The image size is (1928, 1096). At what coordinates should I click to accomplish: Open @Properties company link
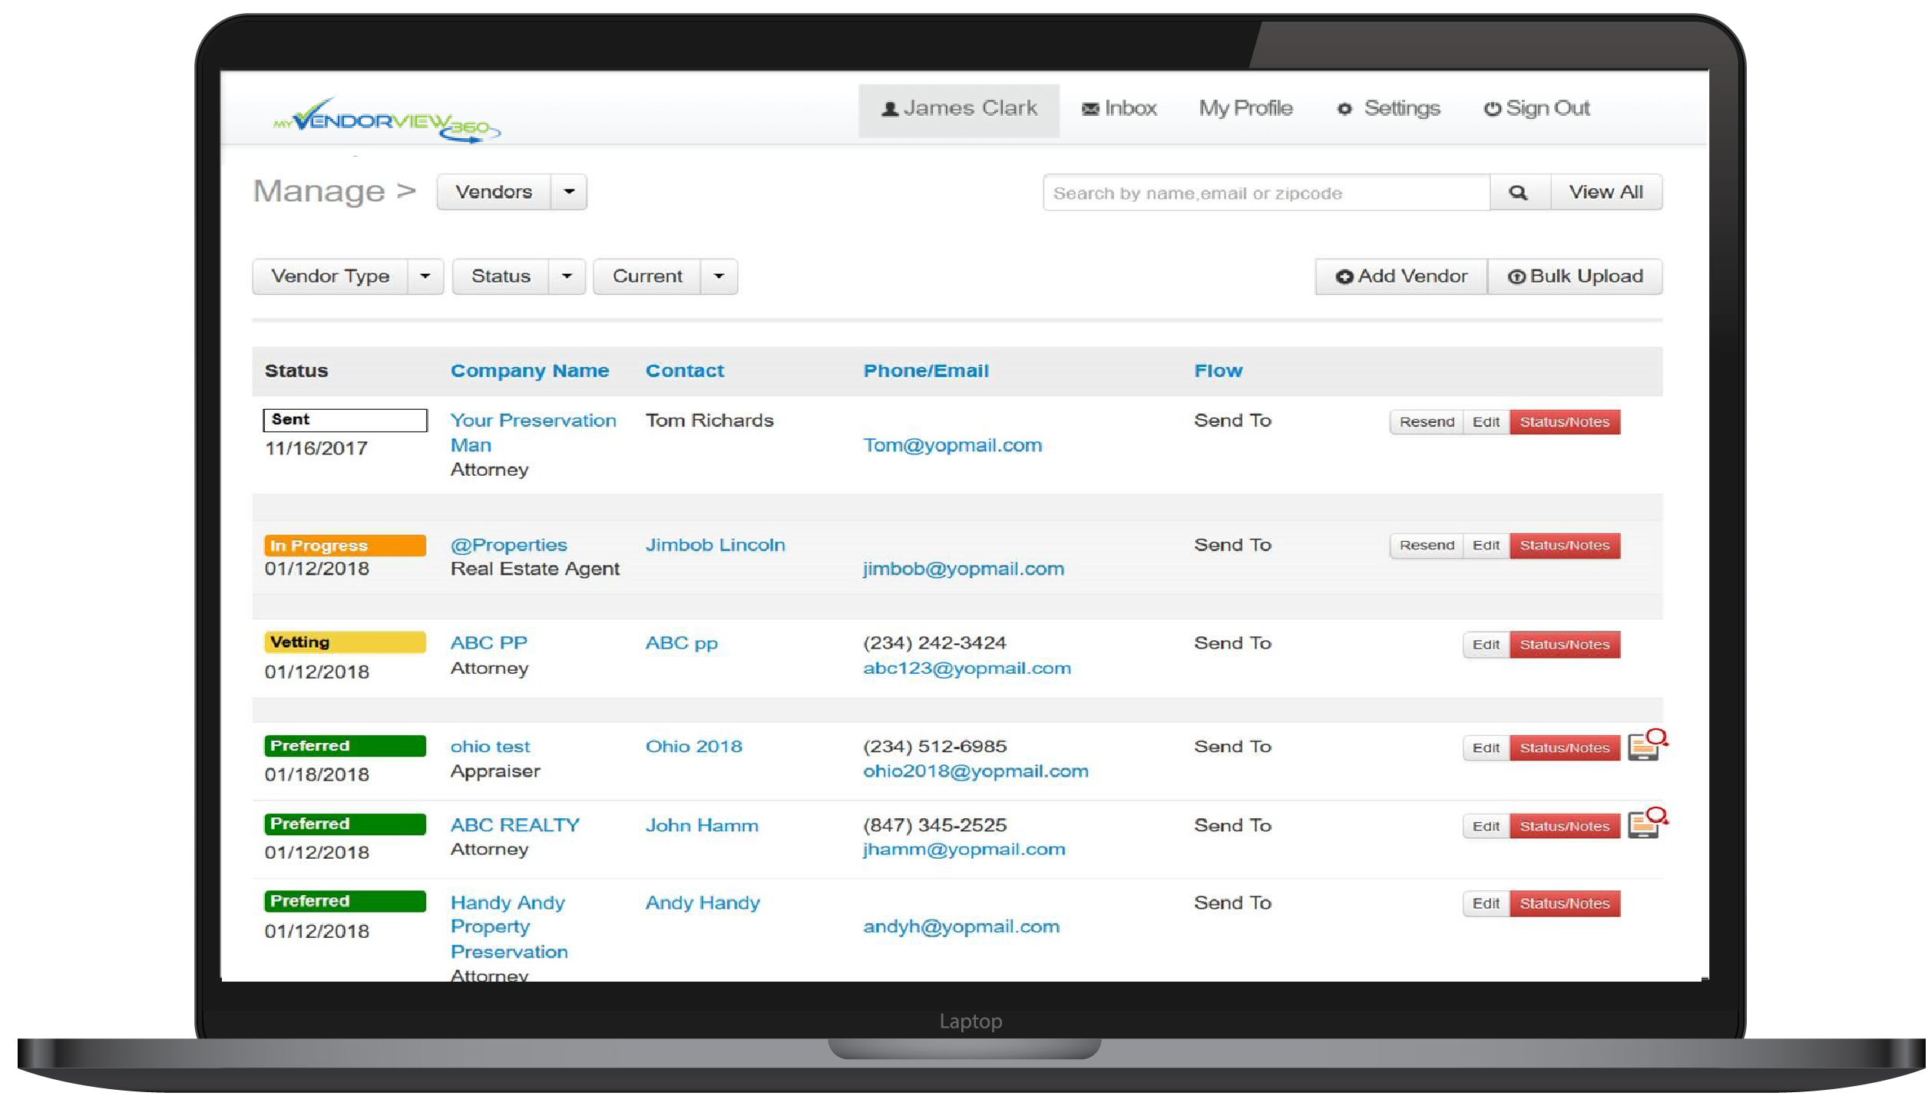pyautogui.click(x=509, y=546)
